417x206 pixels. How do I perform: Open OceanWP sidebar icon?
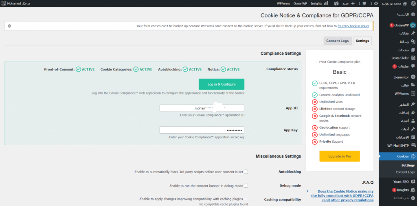click(413, 25)
